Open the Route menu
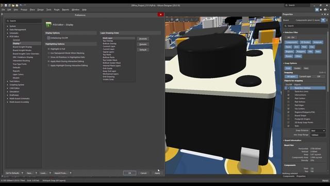 coord(57,10)
